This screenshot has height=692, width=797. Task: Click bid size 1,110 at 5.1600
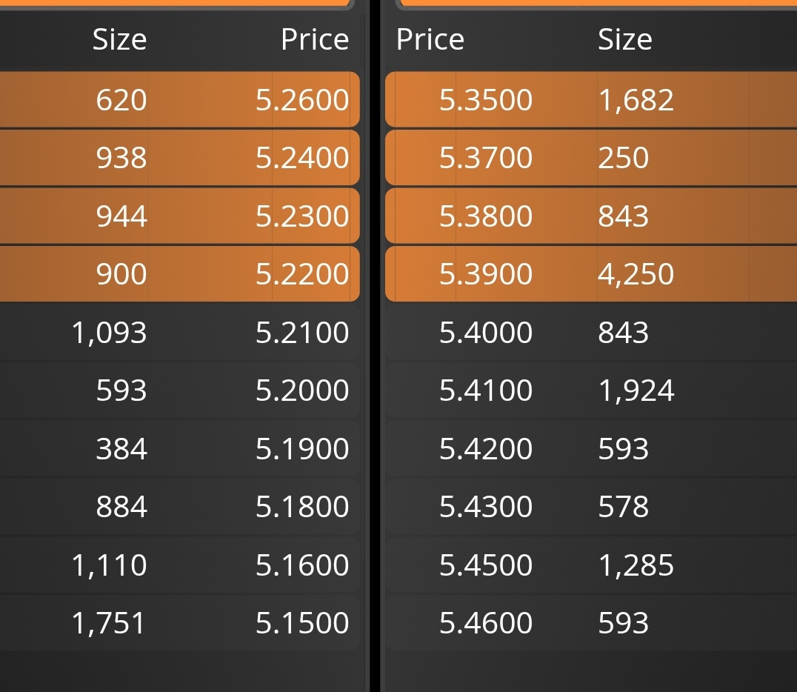[110, 565]
